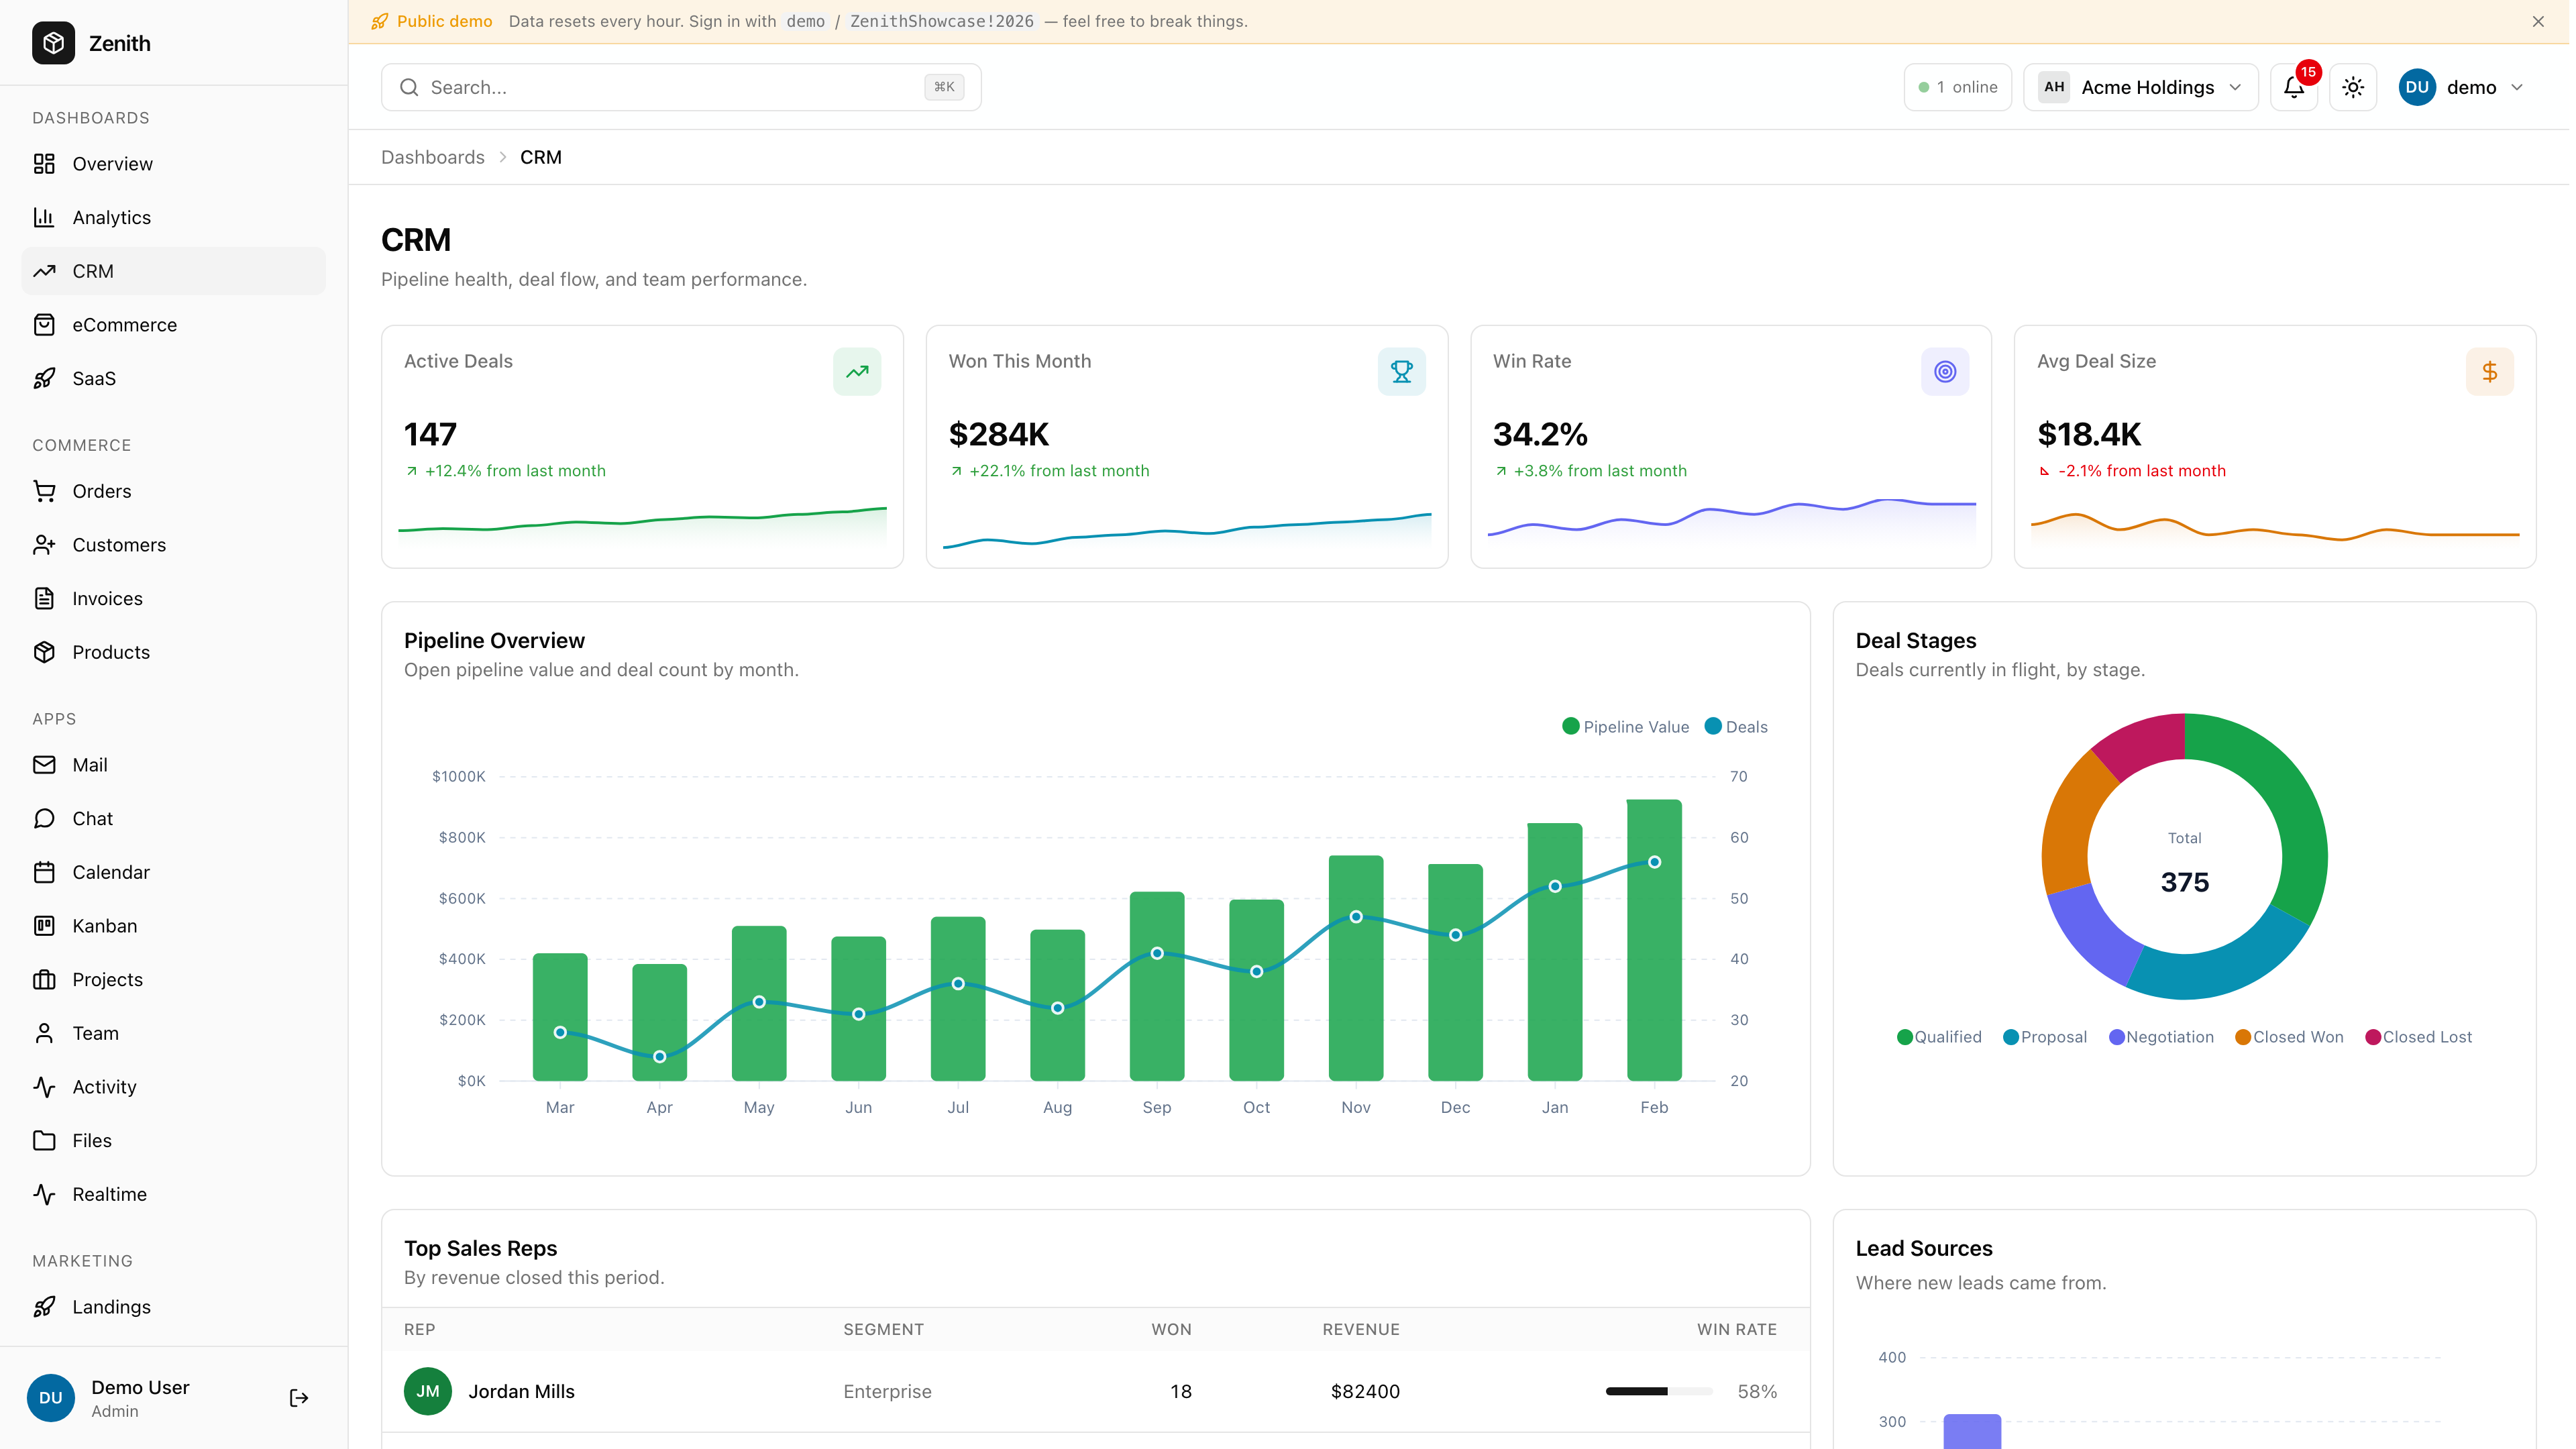2576x1449 pixels.
Task: Click the search magnifier icon
Action: coord(409,87)
